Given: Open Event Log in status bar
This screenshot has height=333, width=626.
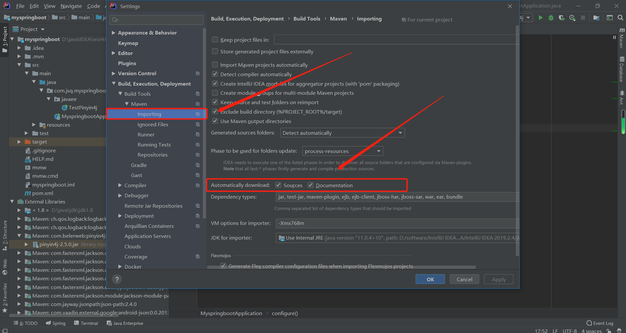Looking at the screenshot, I should click(600, 323).
